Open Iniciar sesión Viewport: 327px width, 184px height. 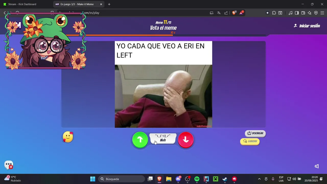pyautogui.click(x=307, y=26)
